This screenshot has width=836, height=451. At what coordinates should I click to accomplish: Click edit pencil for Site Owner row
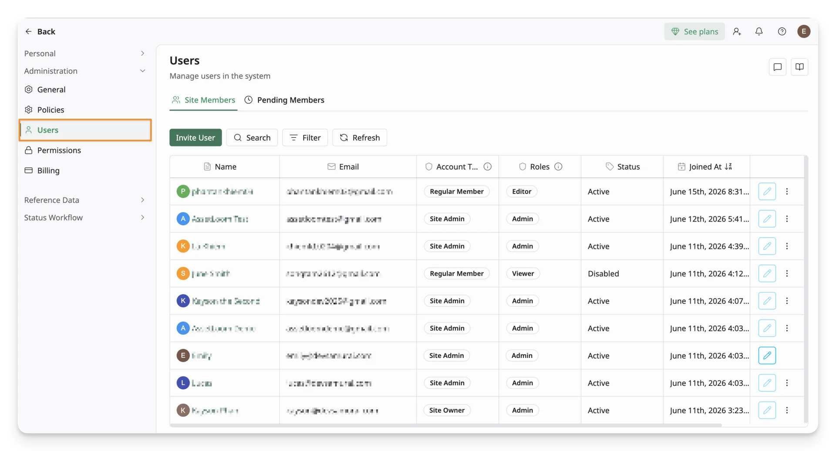tap(767, 410)
